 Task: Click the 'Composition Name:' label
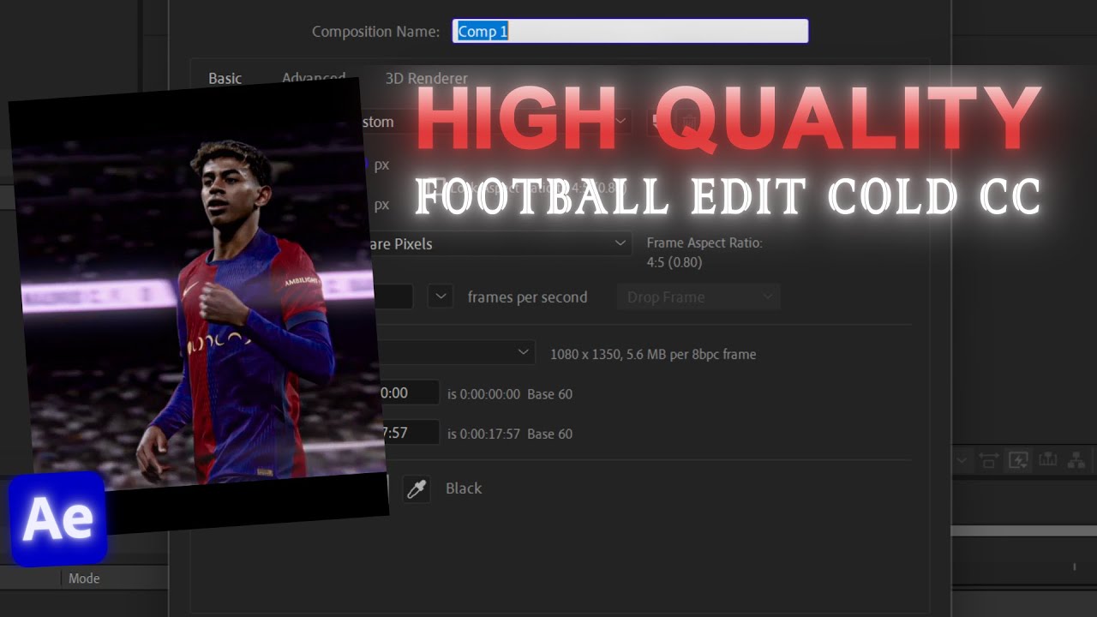pos(375,32)
